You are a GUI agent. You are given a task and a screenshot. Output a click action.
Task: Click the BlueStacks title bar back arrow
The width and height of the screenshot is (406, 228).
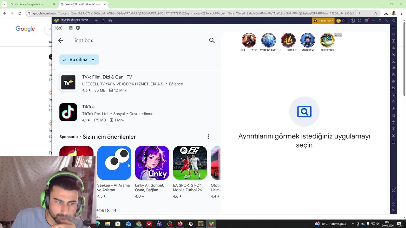pyautogui.click(x=97, y=21)
